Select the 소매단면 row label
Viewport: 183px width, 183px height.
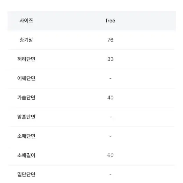tap(26, 136)
